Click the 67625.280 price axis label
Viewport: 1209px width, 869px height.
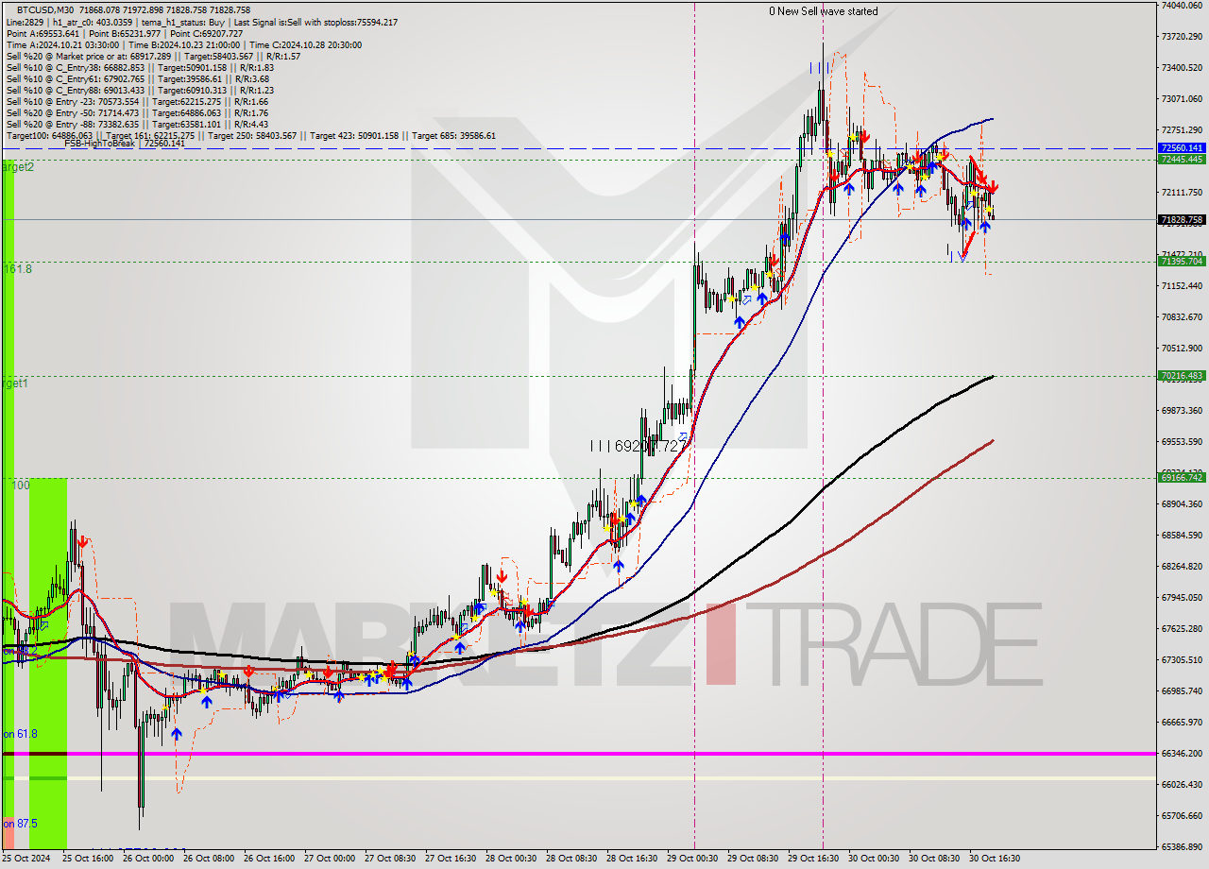[x=1183, y=629]
